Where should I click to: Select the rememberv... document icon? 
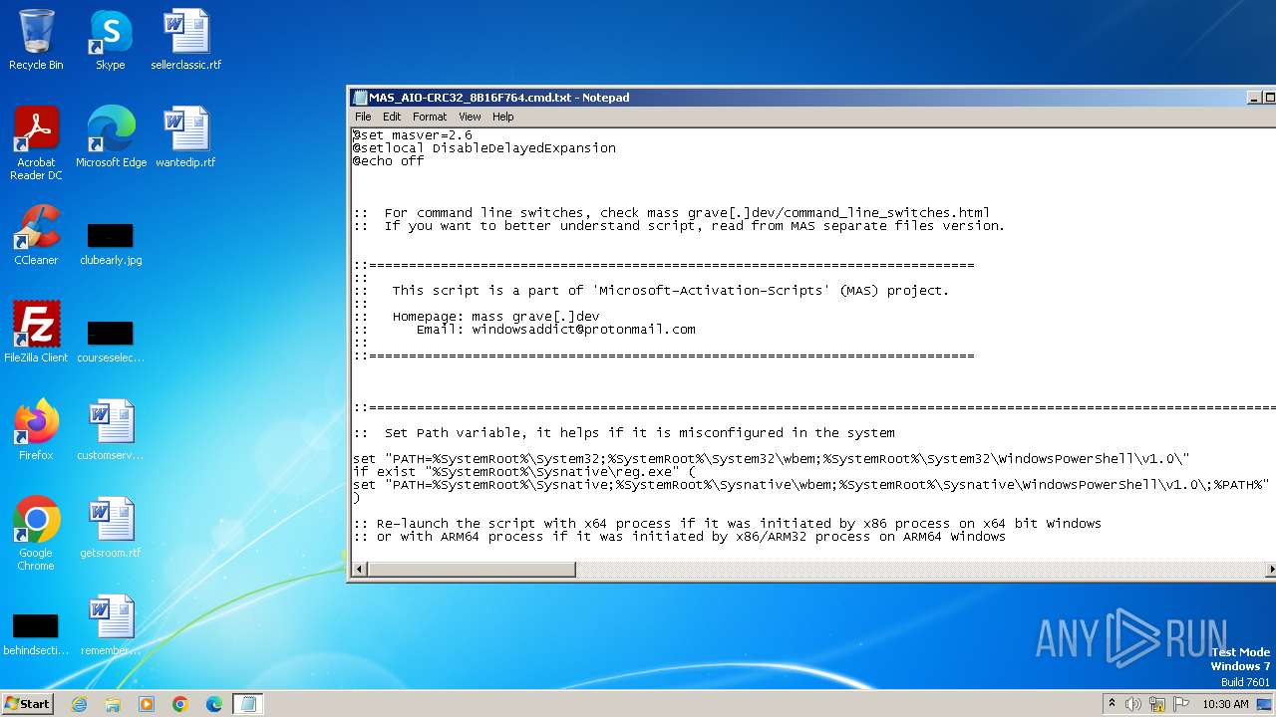point(111,625)
